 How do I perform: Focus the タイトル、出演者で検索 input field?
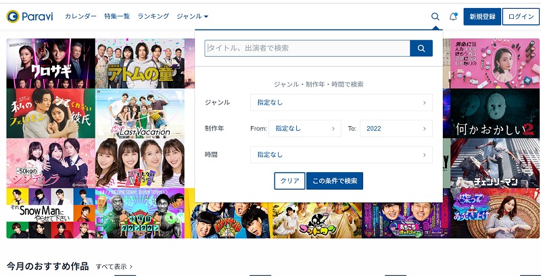[308, 48]
